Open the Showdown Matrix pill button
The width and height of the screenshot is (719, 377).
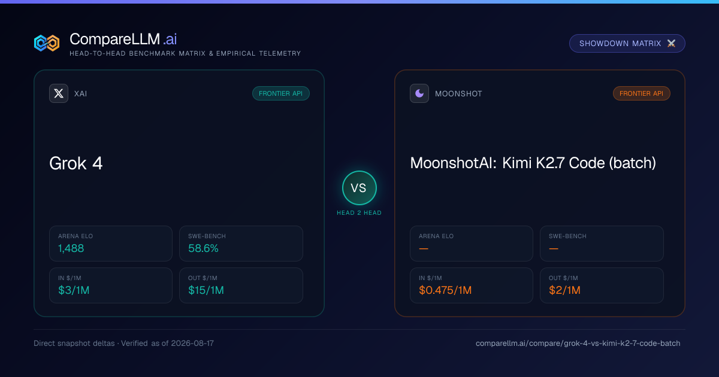click(627, 44)
